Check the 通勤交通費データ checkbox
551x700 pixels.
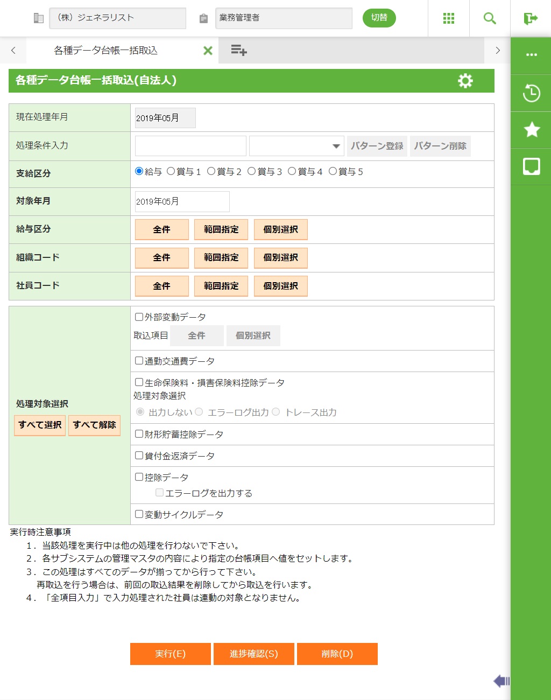(139, 361)
